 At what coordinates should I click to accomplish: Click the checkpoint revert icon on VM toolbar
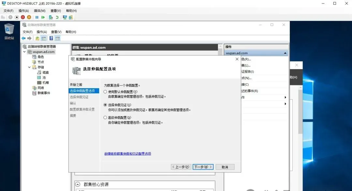57,17
